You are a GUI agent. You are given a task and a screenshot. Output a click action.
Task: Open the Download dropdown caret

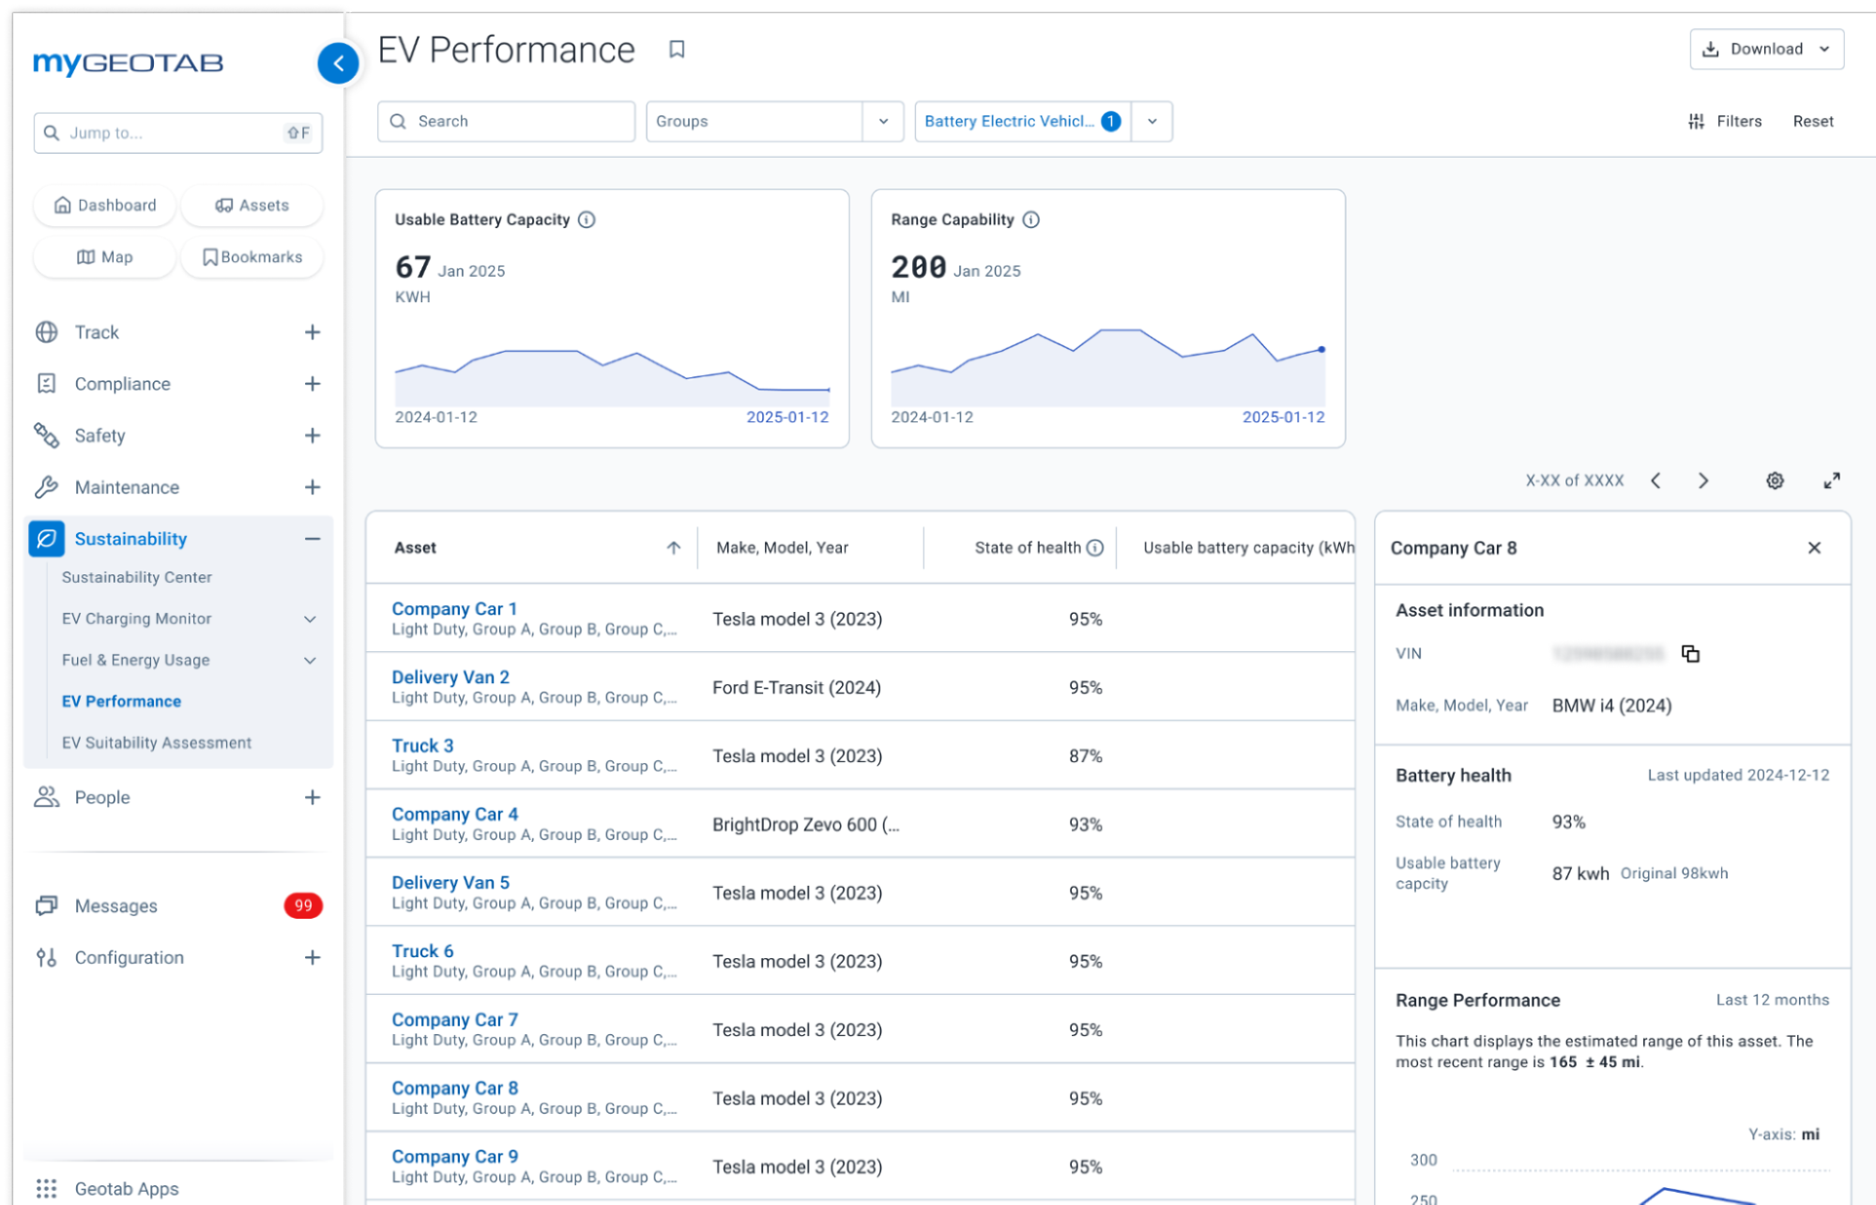1824,49
